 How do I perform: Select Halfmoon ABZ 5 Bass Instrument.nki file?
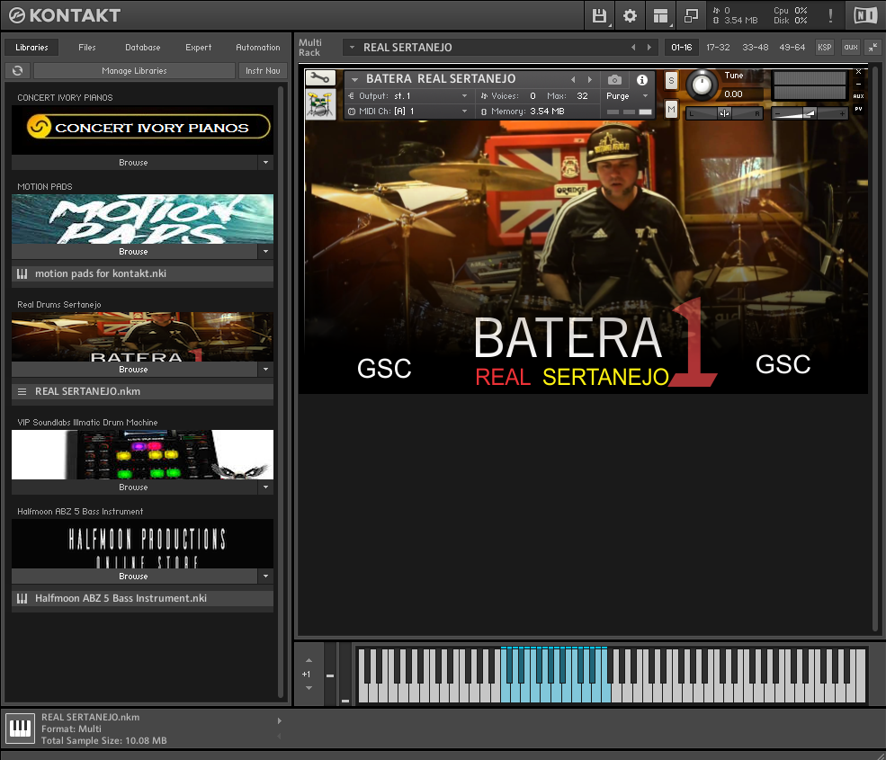pyautogui.click(x=142, y=598)
